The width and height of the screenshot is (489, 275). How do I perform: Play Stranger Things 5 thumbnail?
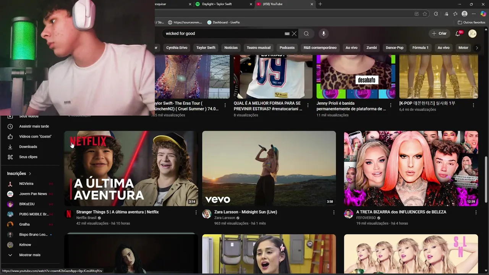point(131,168)
